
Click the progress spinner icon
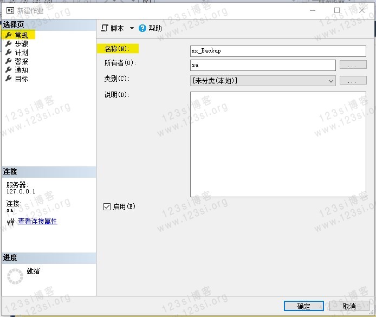(x=15, y=276)
